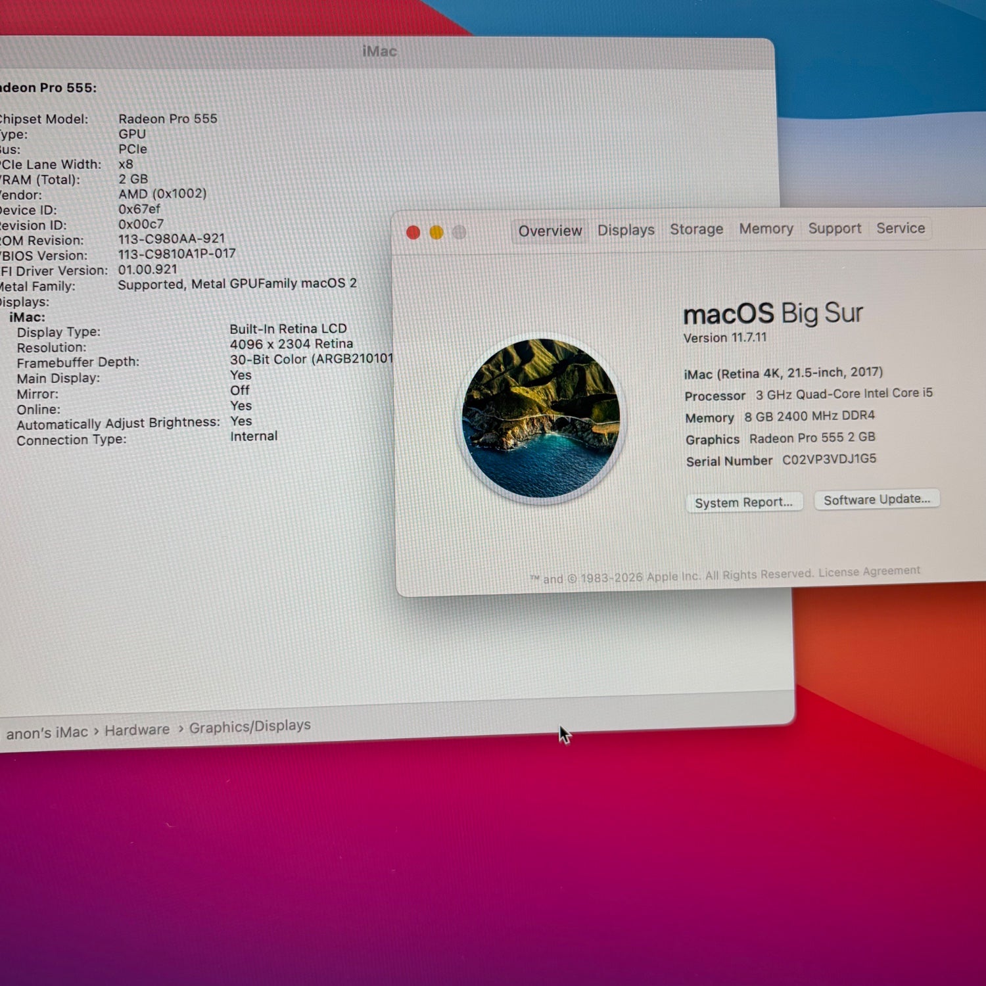This screenshot has height=986, width=986.
Task: Click the Version 11.7.11 text
Action: coord(724,338)
